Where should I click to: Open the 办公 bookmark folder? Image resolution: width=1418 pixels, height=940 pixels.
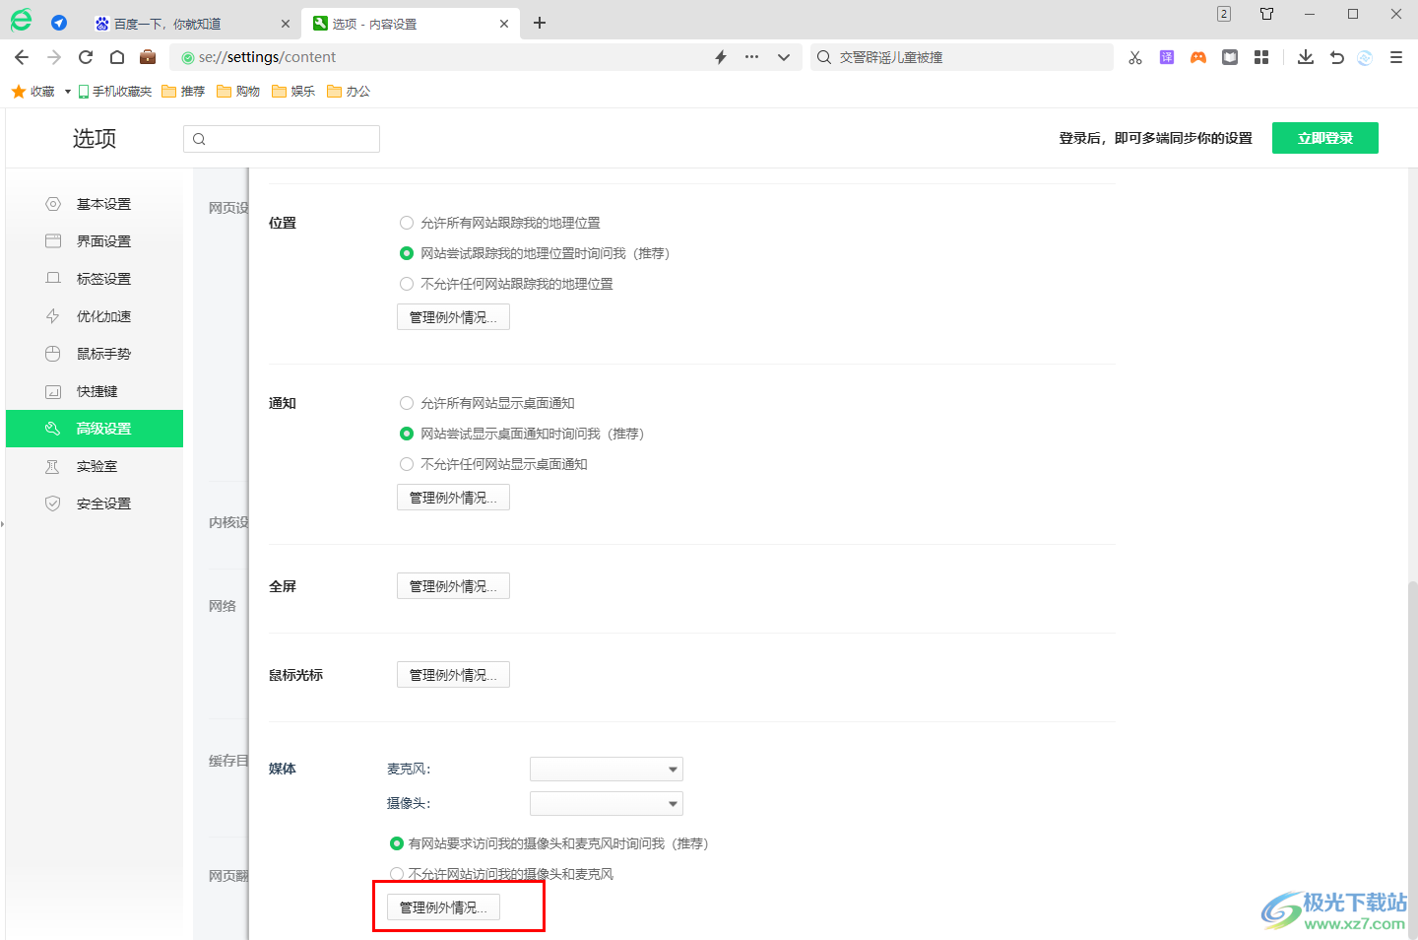(349, 91)
